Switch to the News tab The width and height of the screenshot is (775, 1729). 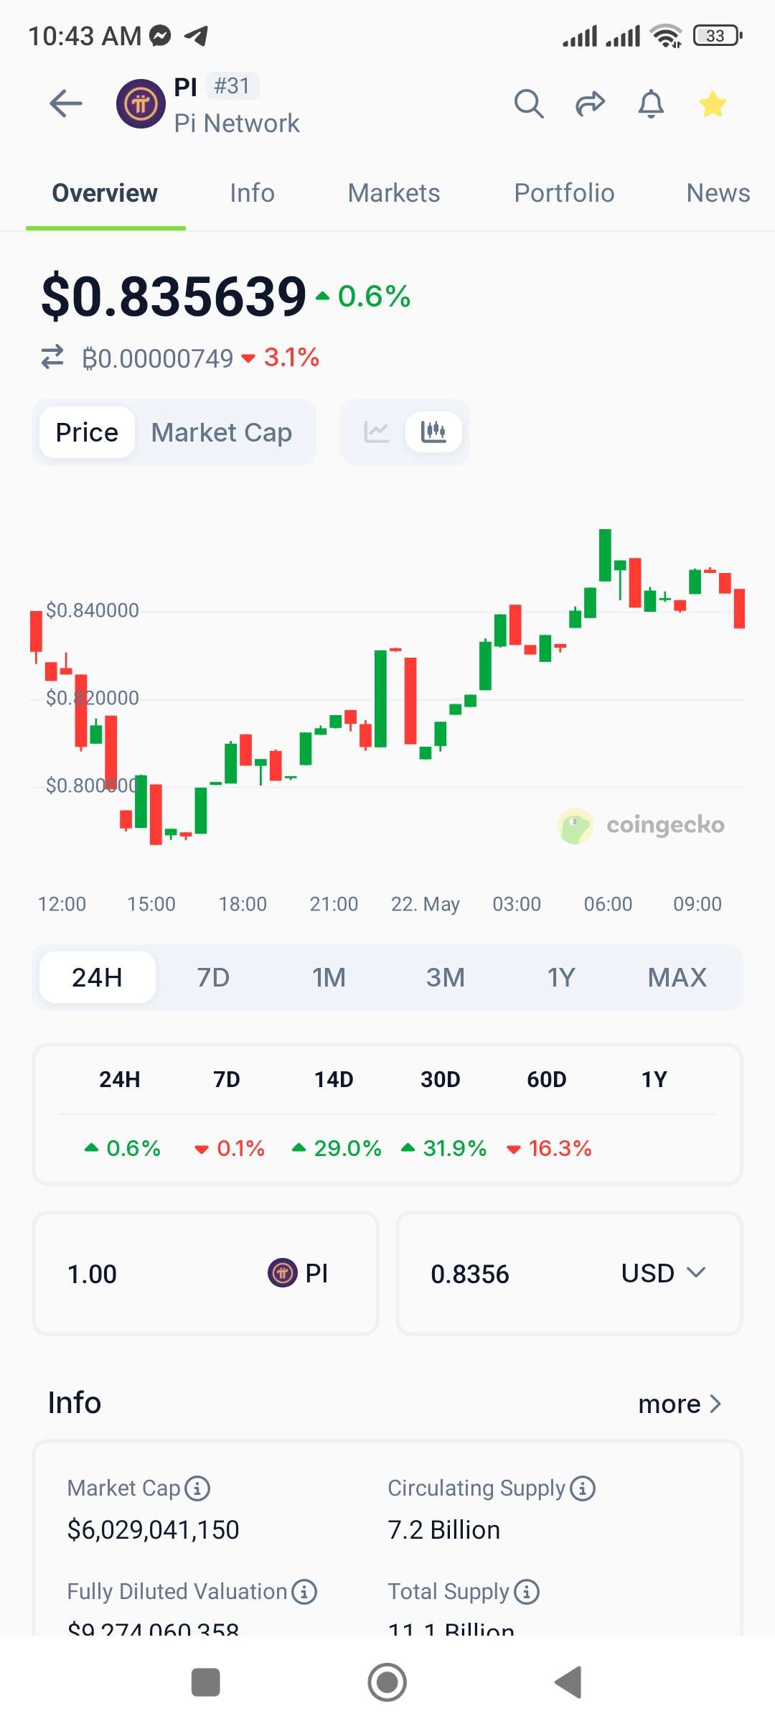pyautogui.click(x=718, y=193)
